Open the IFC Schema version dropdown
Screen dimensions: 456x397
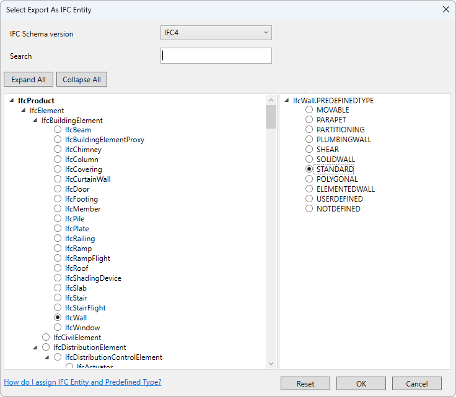pos(216,33)
